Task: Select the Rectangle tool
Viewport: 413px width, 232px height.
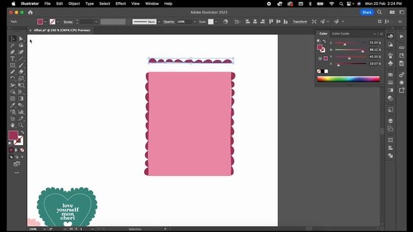Action: (12, 65)
